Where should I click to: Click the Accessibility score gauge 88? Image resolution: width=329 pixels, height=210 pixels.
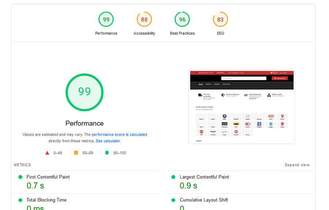pyautogui.click(x=144, y=19)
